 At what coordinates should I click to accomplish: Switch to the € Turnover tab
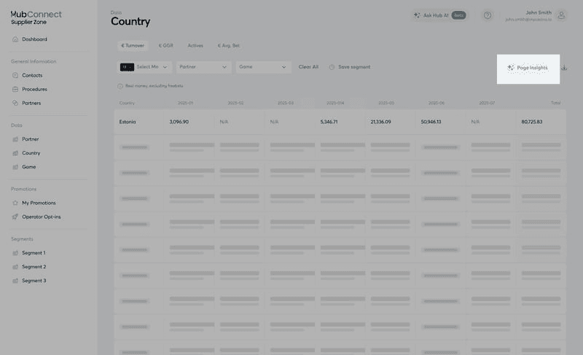click(133, 45)
